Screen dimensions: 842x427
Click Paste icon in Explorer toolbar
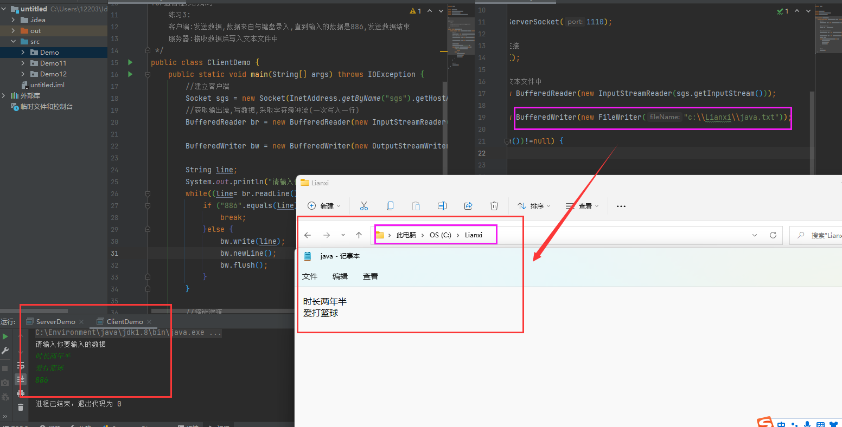416,206
